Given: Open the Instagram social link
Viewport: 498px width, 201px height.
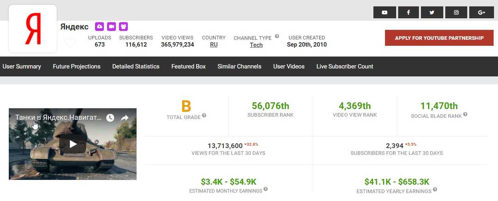Looking at the screenshot, I should [456, 12].
